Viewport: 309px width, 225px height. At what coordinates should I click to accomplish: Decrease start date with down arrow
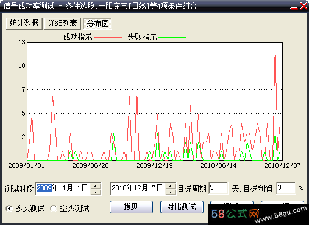point(96,192)
